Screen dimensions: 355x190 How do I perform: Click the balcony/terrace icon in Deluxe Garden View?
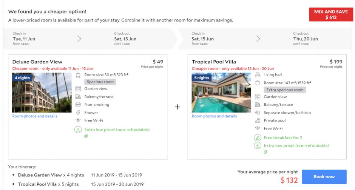point(78,97)
